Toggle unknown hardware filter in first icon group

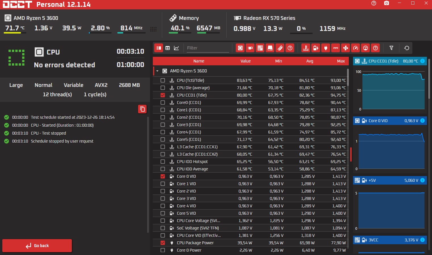point(290,48)
